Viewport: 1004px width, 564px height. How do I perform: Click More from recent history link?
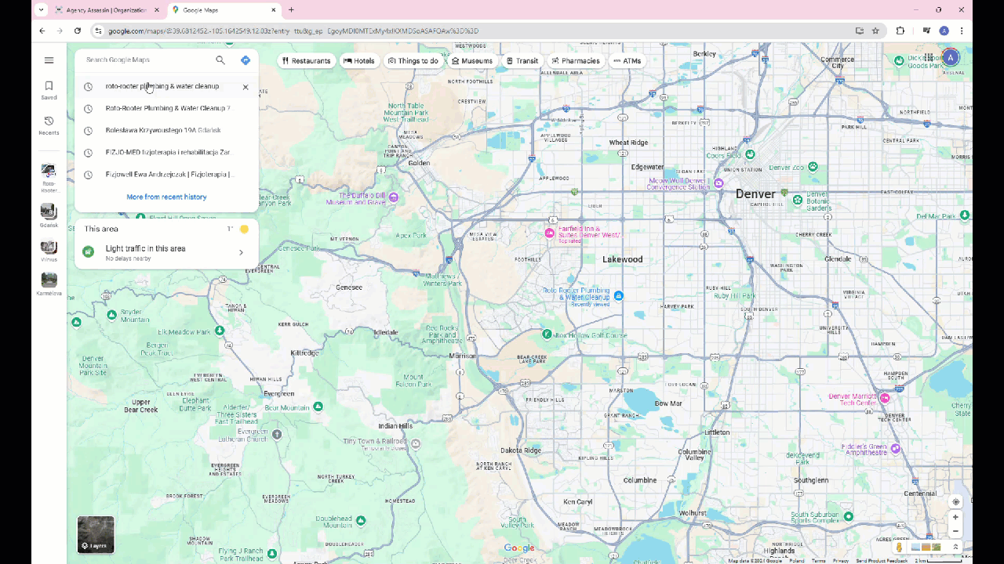tap(166, 197)
